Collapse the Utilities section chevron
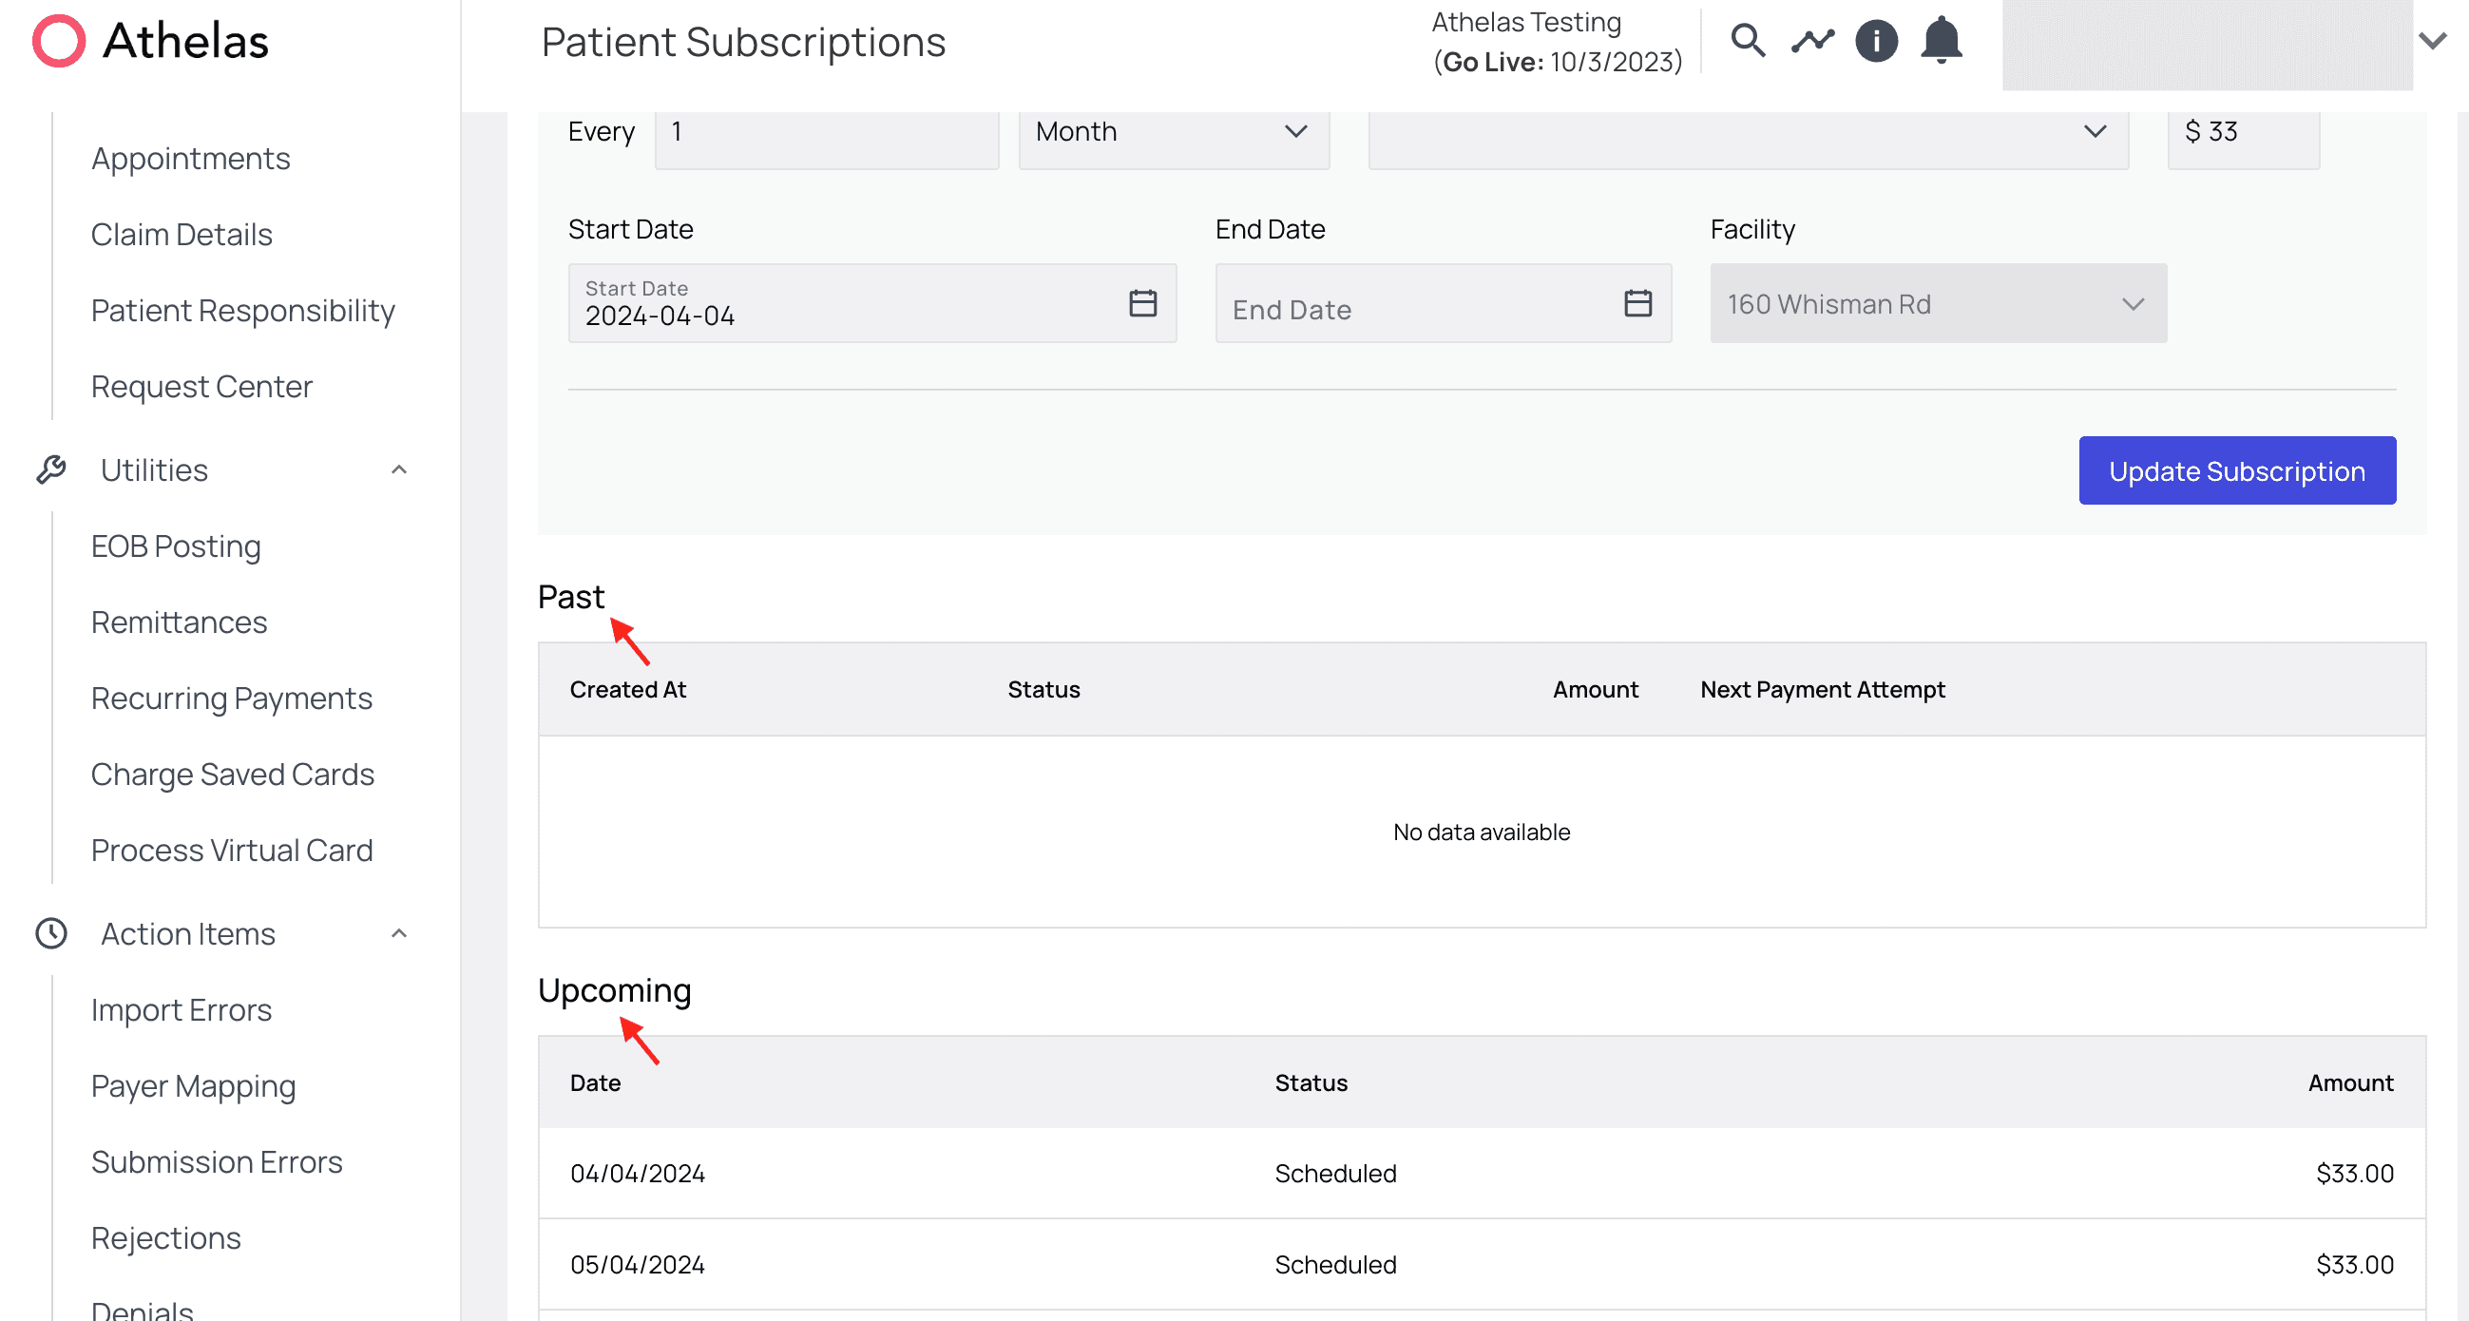Viewport: 2469px width, 1321px height. (x=400, y=469)
